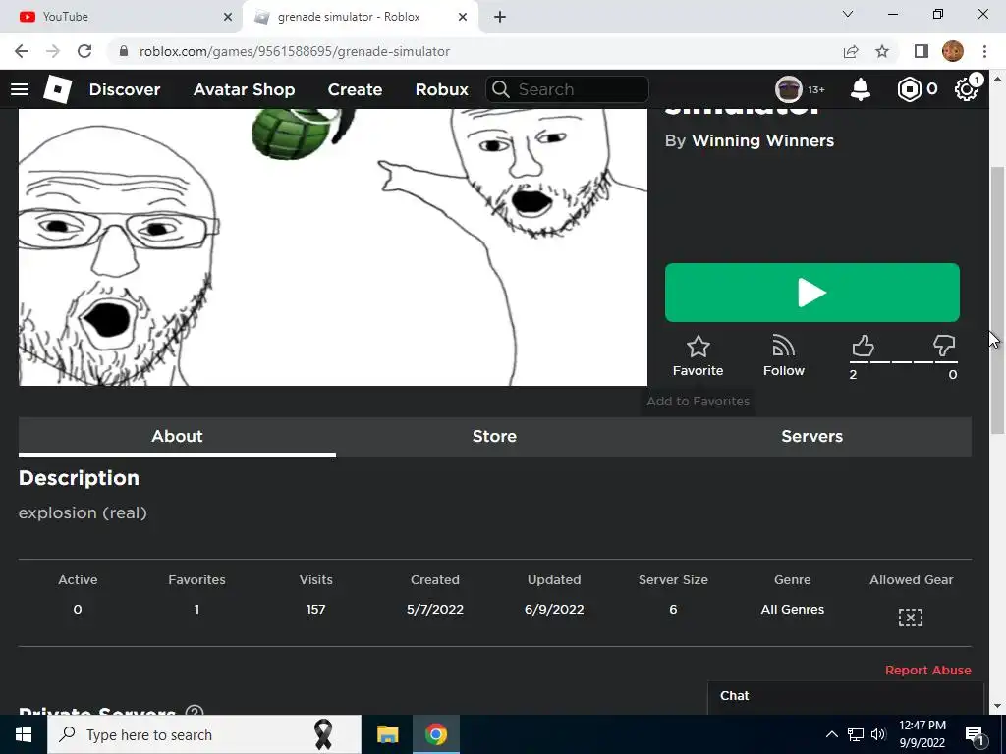Click the user avatar in Roblox header
The height and width of the screenshot is (754, 1006).
click(x=789, y=89)
